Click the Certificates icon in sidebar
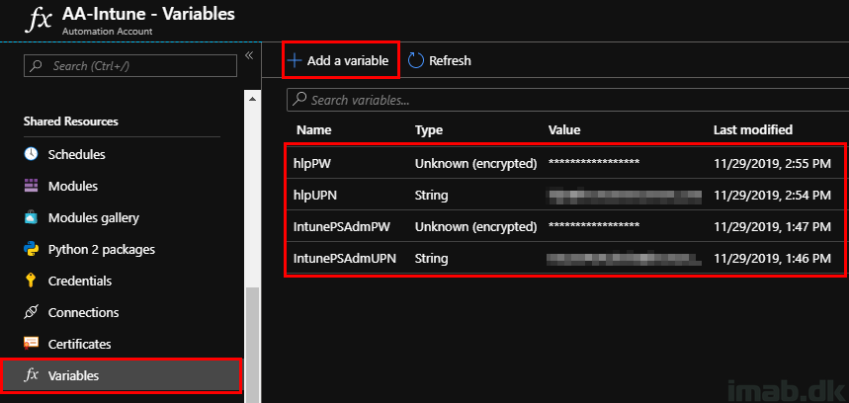The image size is (849, 403). [x=31, y=344]
